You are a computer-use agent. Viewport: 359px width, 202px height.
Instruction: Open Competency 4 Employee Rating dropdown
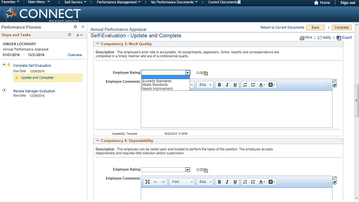click(x=187, y=169)
